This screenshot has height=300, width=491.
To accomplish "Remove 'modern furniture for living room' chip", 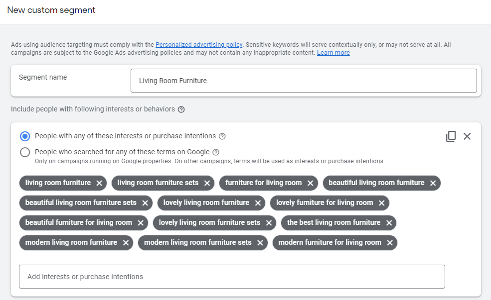I will tap(390, 243).
